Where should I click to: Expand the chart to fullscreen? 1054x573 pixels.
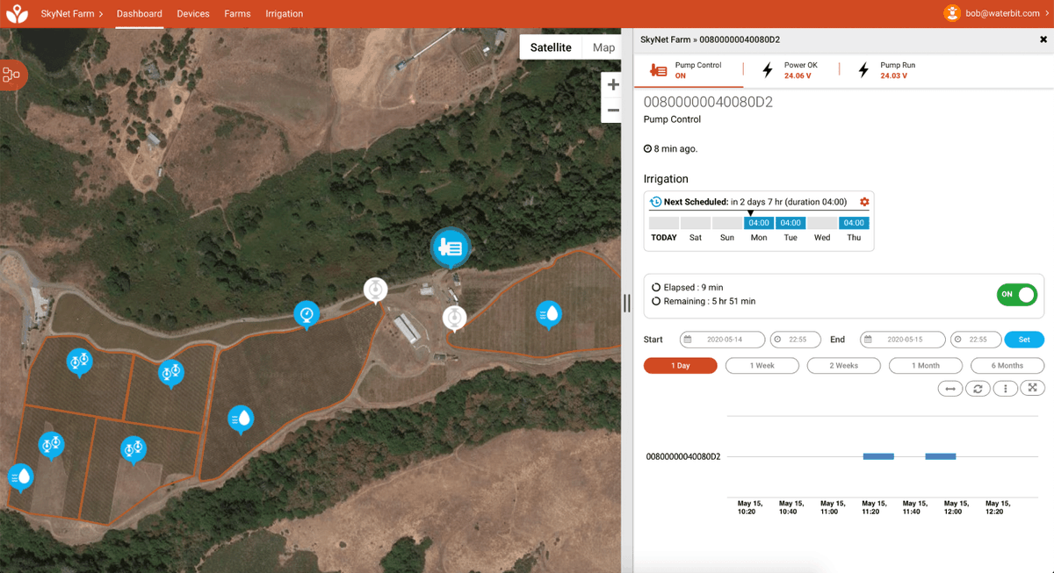pyautogui.click(x=1032, y=389)
